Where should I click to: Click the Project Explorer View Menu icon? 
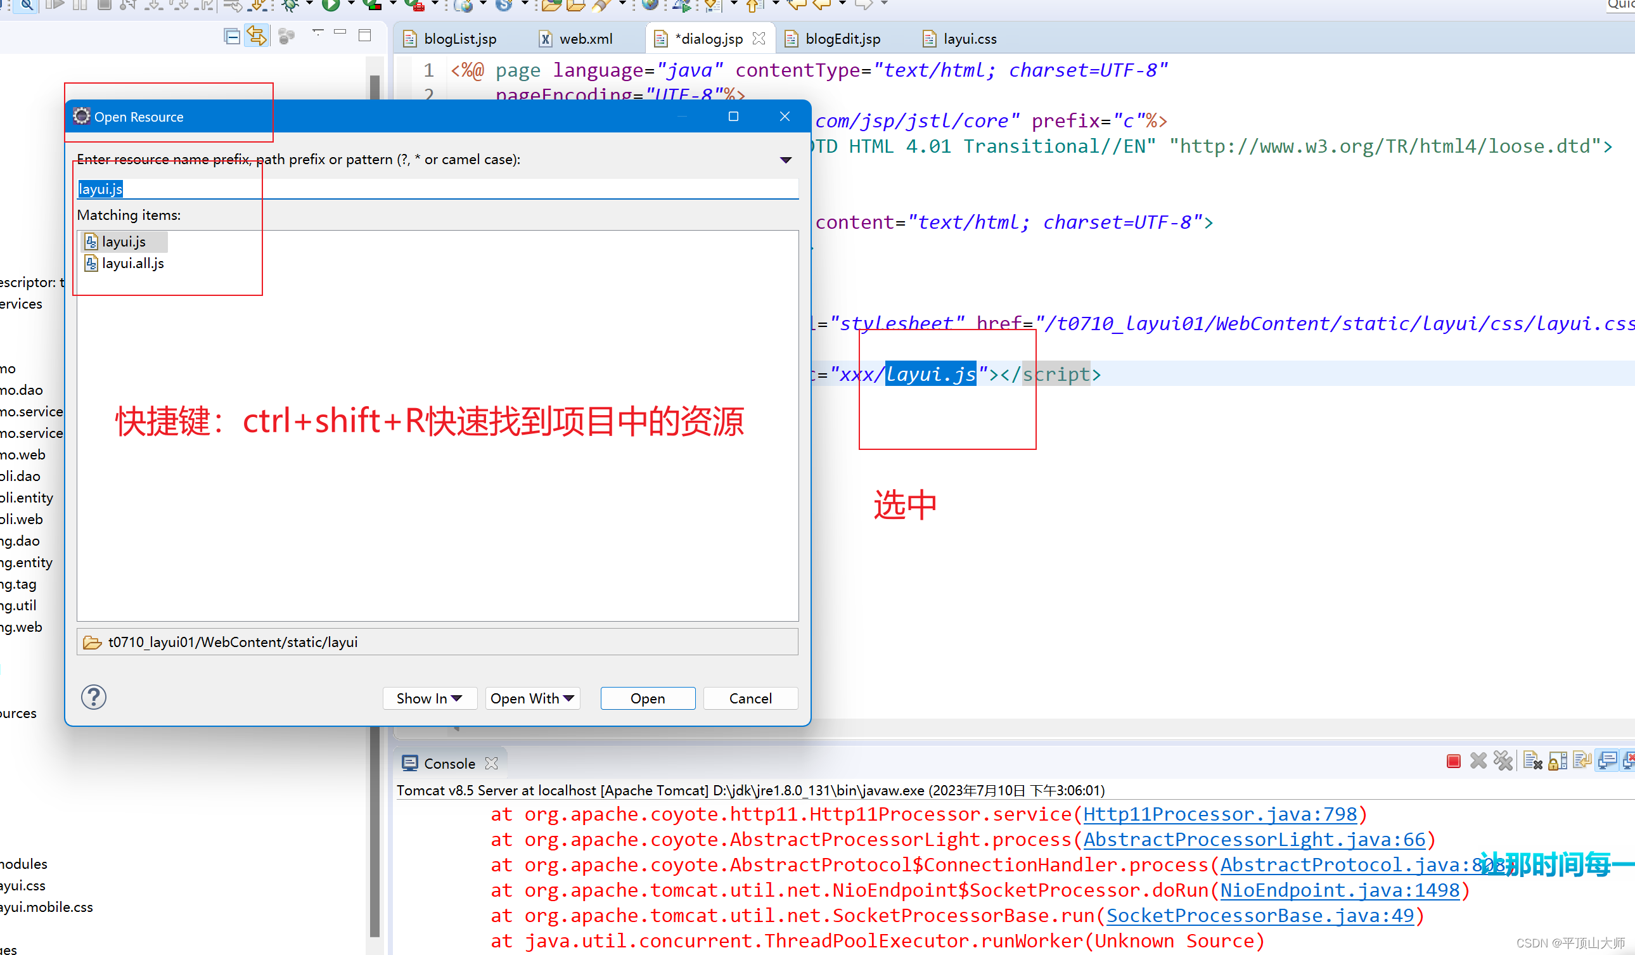[x=317, y=32]
